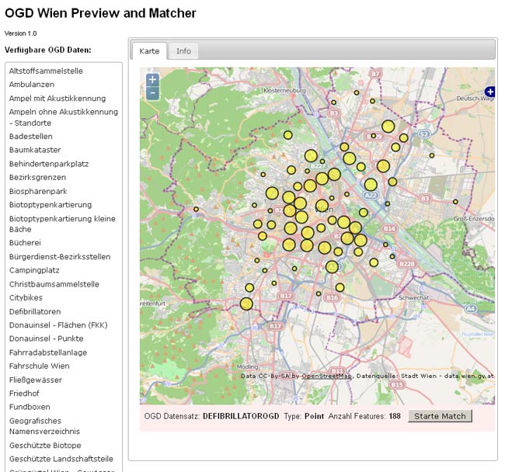Select Citybikes dataset
Image resolution: width=505 pixels, height=472 pixels.
pyautogui.click(x=26, y=297)
